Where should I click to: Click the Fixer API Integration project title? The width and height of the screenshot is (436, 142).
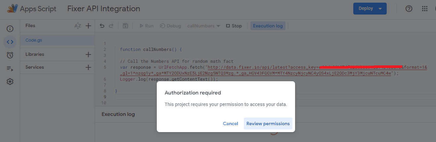click(104, 9)
